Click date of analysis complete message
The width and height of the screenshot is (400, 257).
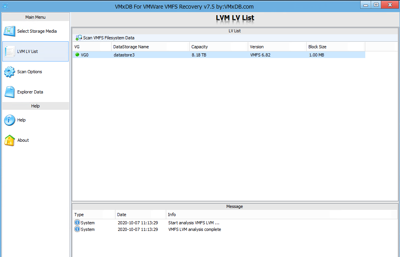(138, 229)
